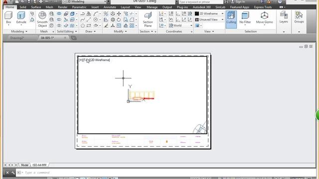Go to first layout tab arrow
319x179 pixels.
pyautogui.click(x=5, y=165)
